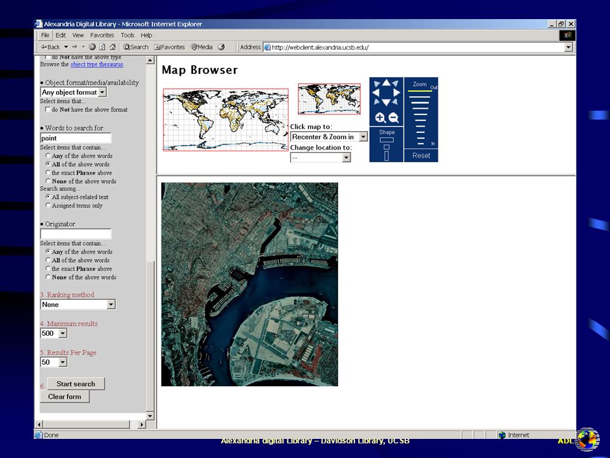Click in the 'Words to search for' field
610x458 pixels.
pyautogui.click(x=76, y=138)
